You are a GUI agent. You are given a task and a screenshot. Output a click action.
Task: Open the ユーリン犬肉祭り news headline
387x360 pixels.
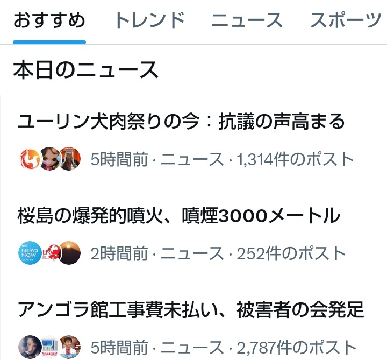click(x=181, y=122)
